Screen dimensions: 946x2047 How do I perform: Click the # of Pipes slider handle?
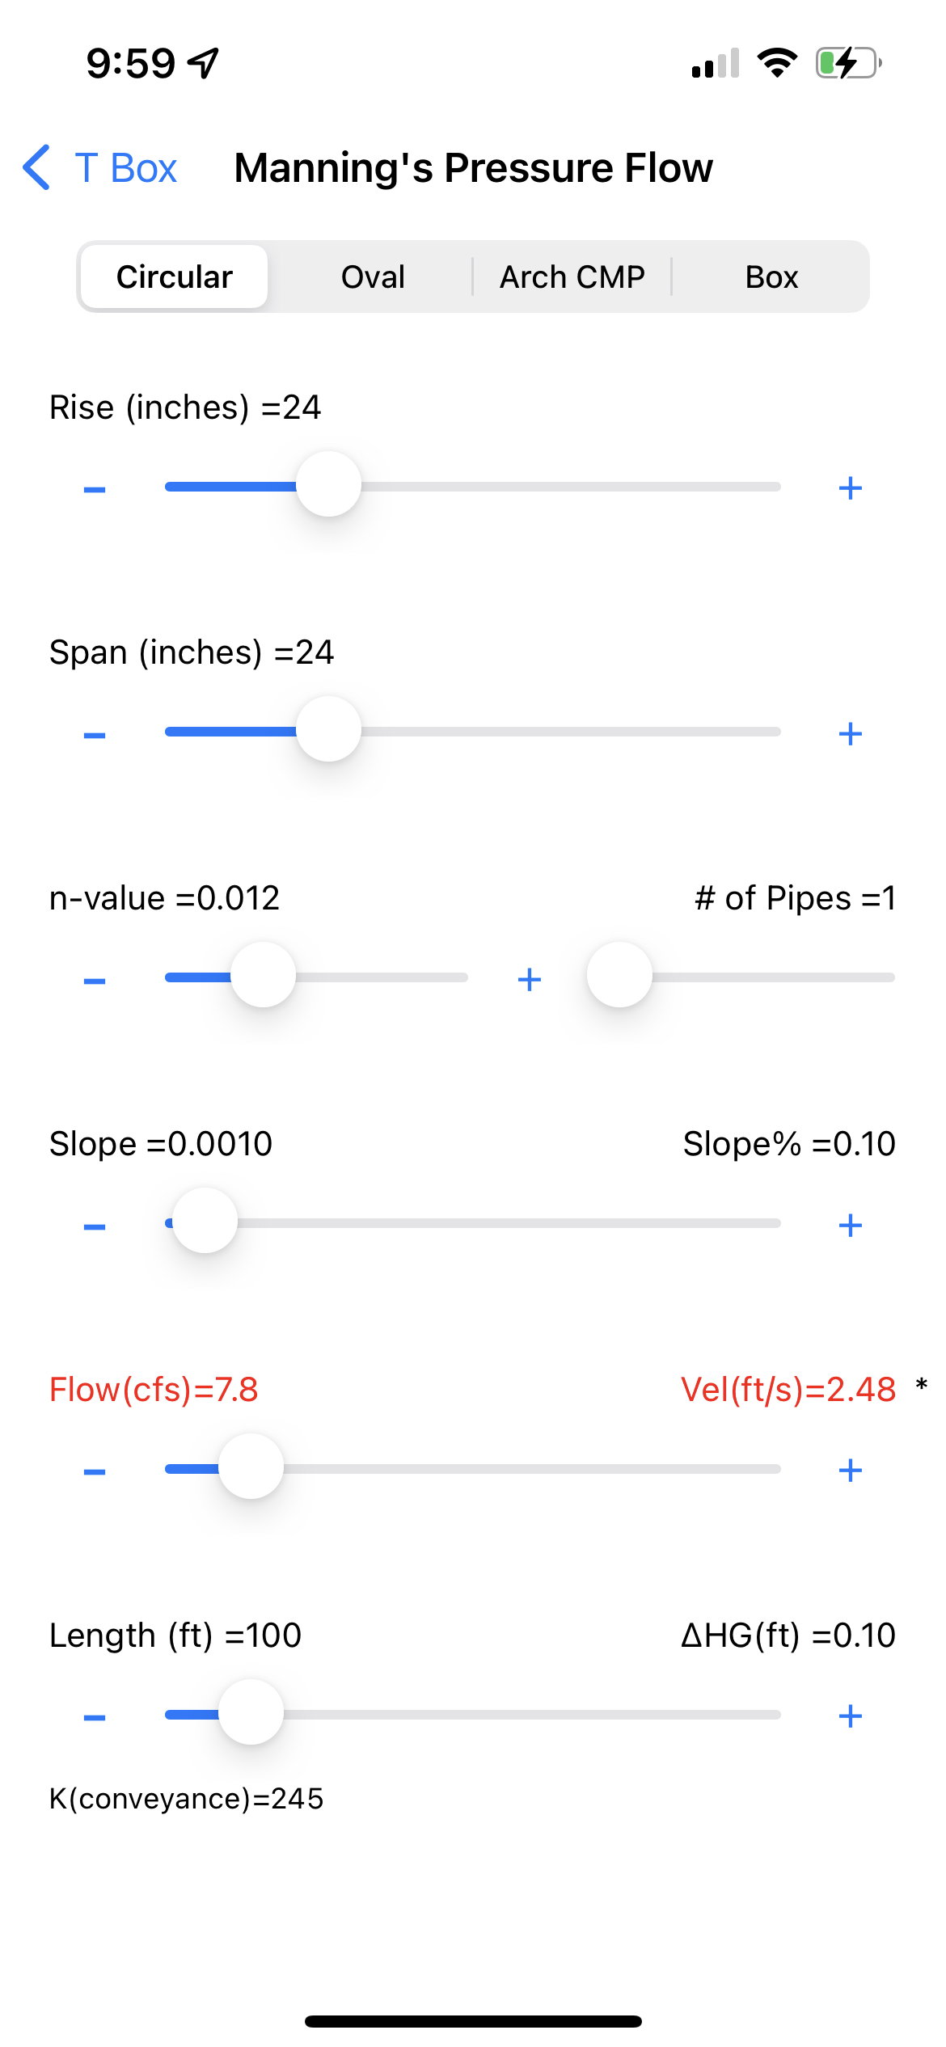coord(619,975)
